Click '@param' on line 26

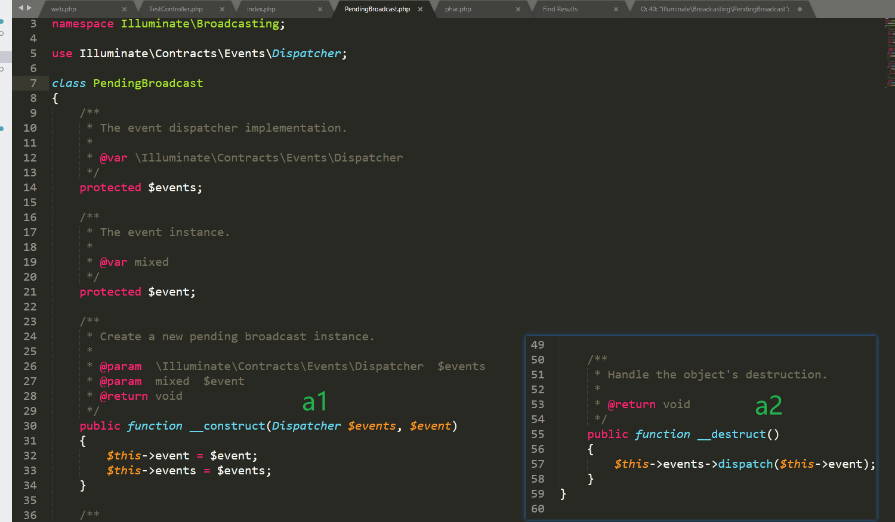[121, 366]
